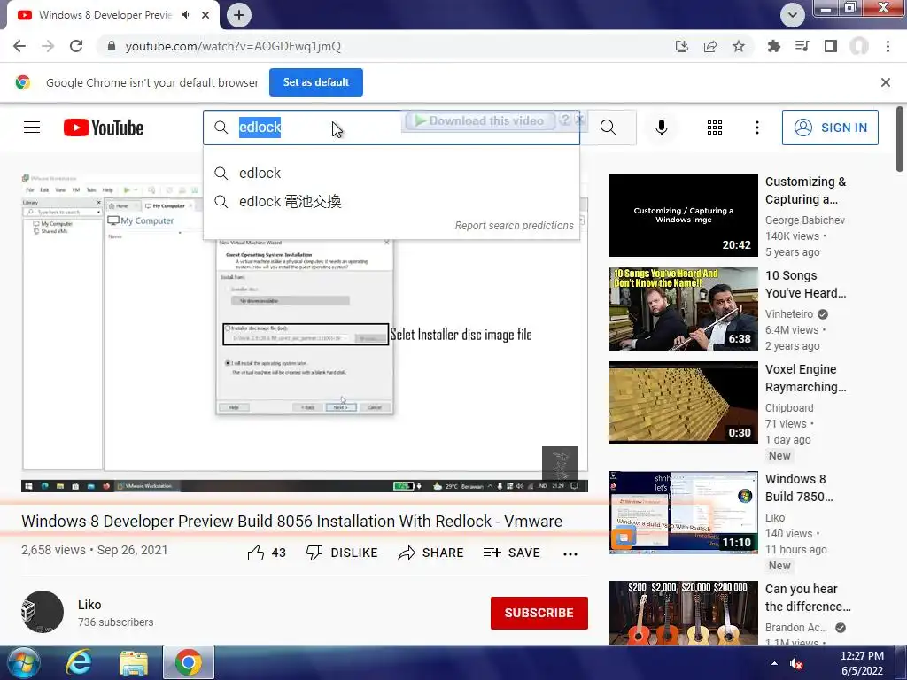The width and height of the screenshot is (907, 680).
Task: Share this page from address bar icon
Action: pos(710,46)
